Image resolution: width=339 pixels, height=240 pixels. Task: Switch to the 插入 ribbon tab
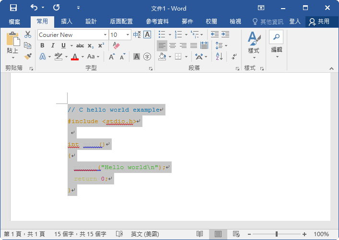pyautogui.click(x=67, y=22)
